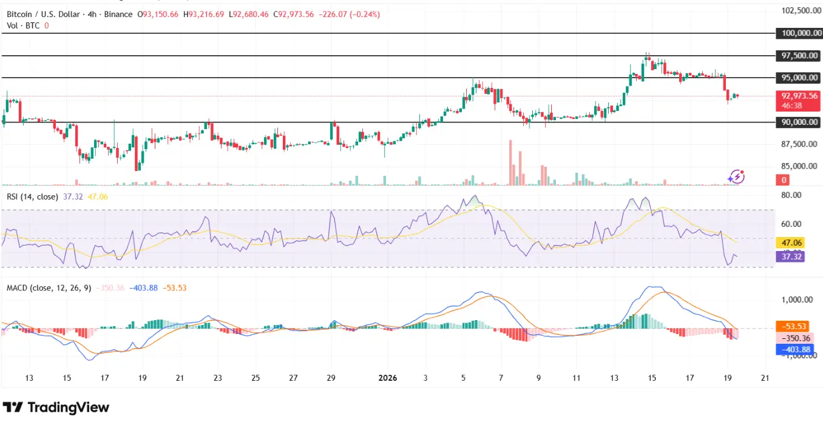Click the MACD (close, 12, 26, 9) label

coord(49,288)
